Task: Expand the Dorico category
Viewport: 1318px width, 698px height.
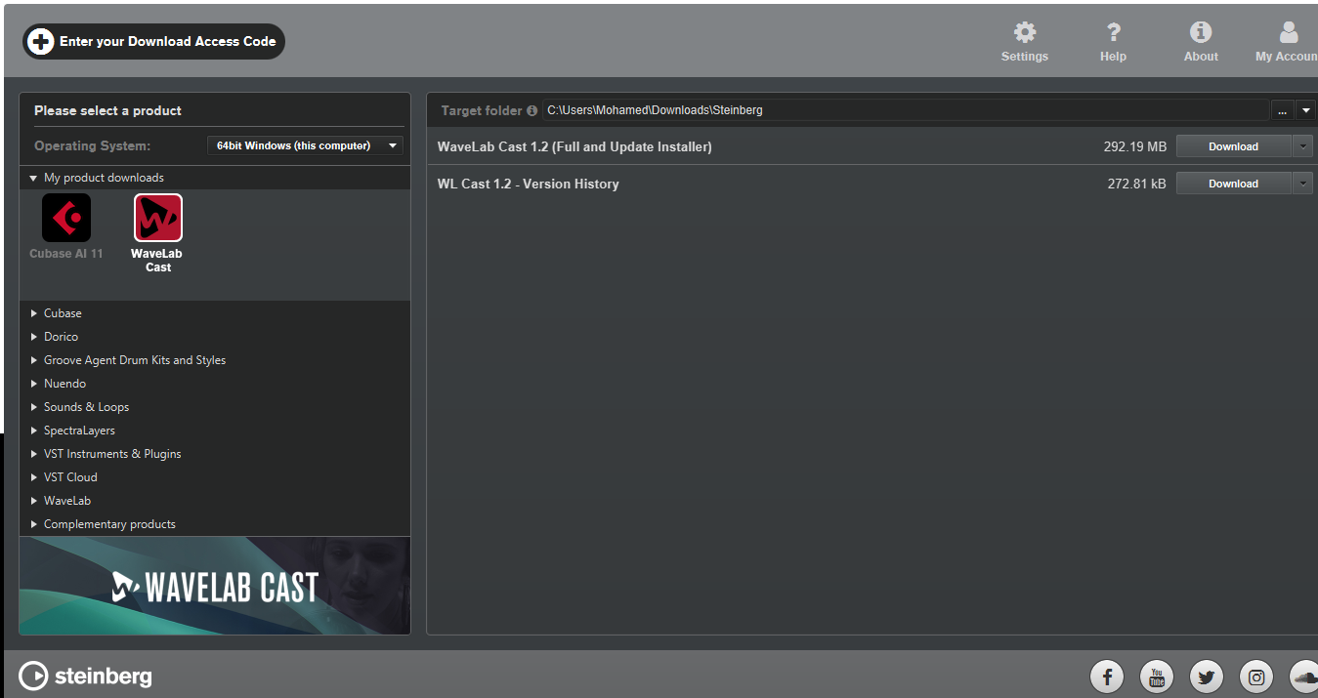Action: (x=34, y=337)
